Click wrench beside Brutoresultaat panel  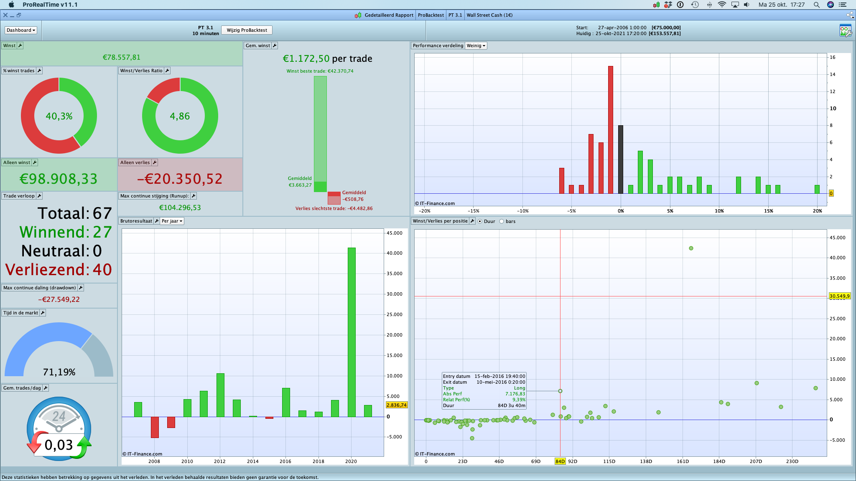click(157, 221)
